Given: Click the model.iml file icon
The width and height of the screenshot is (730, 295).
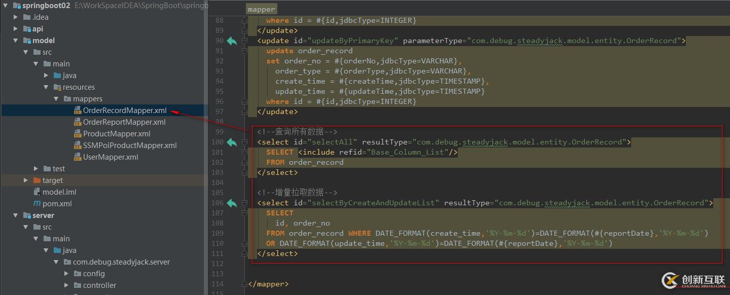Looking at the screenshot, I should coord(37,192).
